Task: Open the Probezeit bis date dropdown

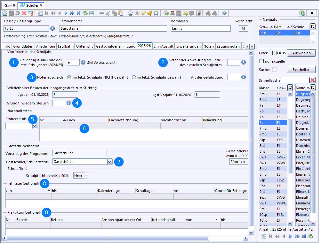Action: (35, 126)
